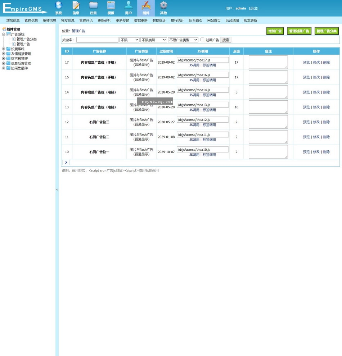Viewport: 342px width, 356px height.
Task: Expand the 留言板管理 tree node
Action: [x=4, y=58]
